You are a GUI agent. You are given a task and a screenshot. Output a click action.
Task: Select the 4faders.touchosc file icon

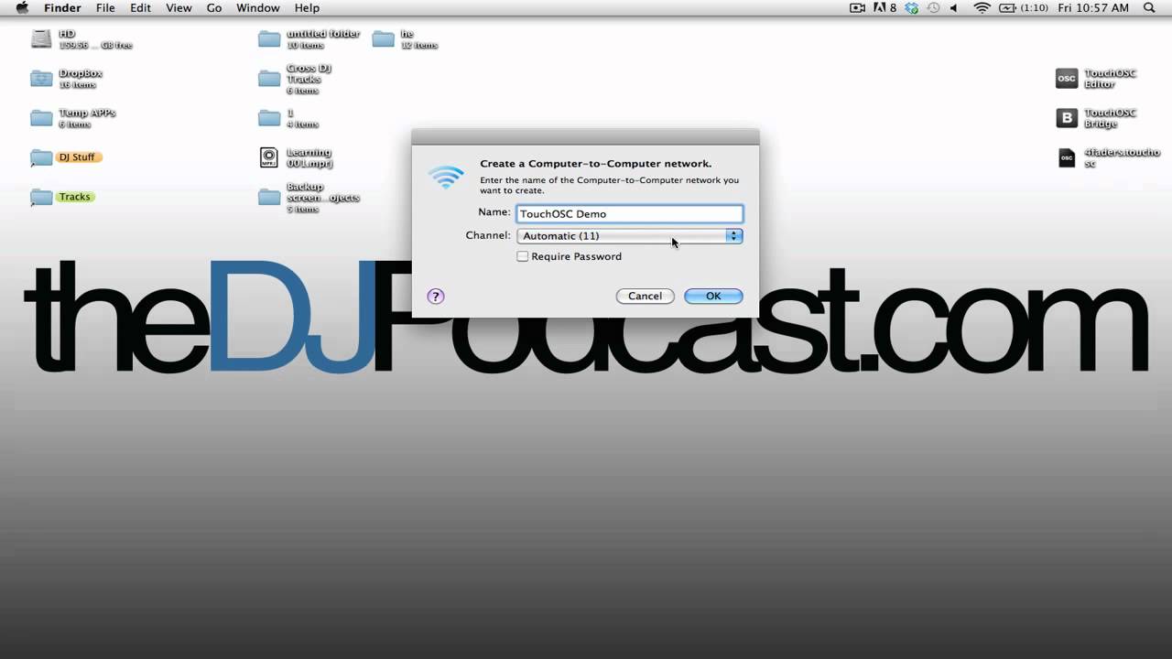pyautogui.click(x=1067, y=157)
